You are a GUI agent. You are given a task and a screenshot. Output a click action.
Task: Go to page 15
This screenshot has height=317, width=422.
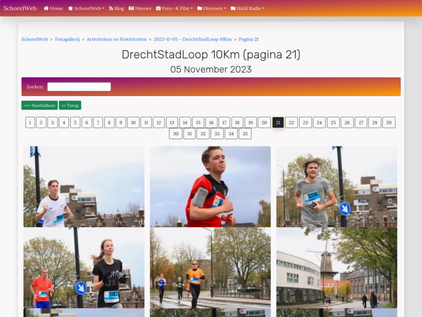[x=198, y=123]
